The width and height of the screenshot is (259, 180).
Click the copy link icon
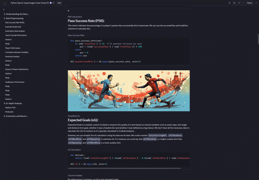239,3
